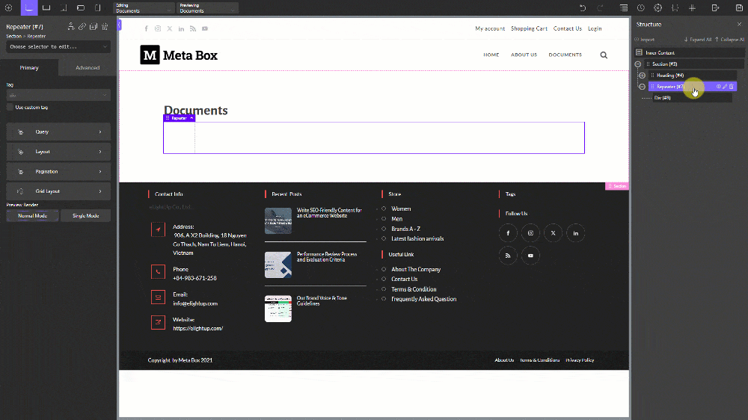The height and width of the screenshot is (420, 748).
Task: Switch preview render to Single Mode
Action: pos(85,215)
